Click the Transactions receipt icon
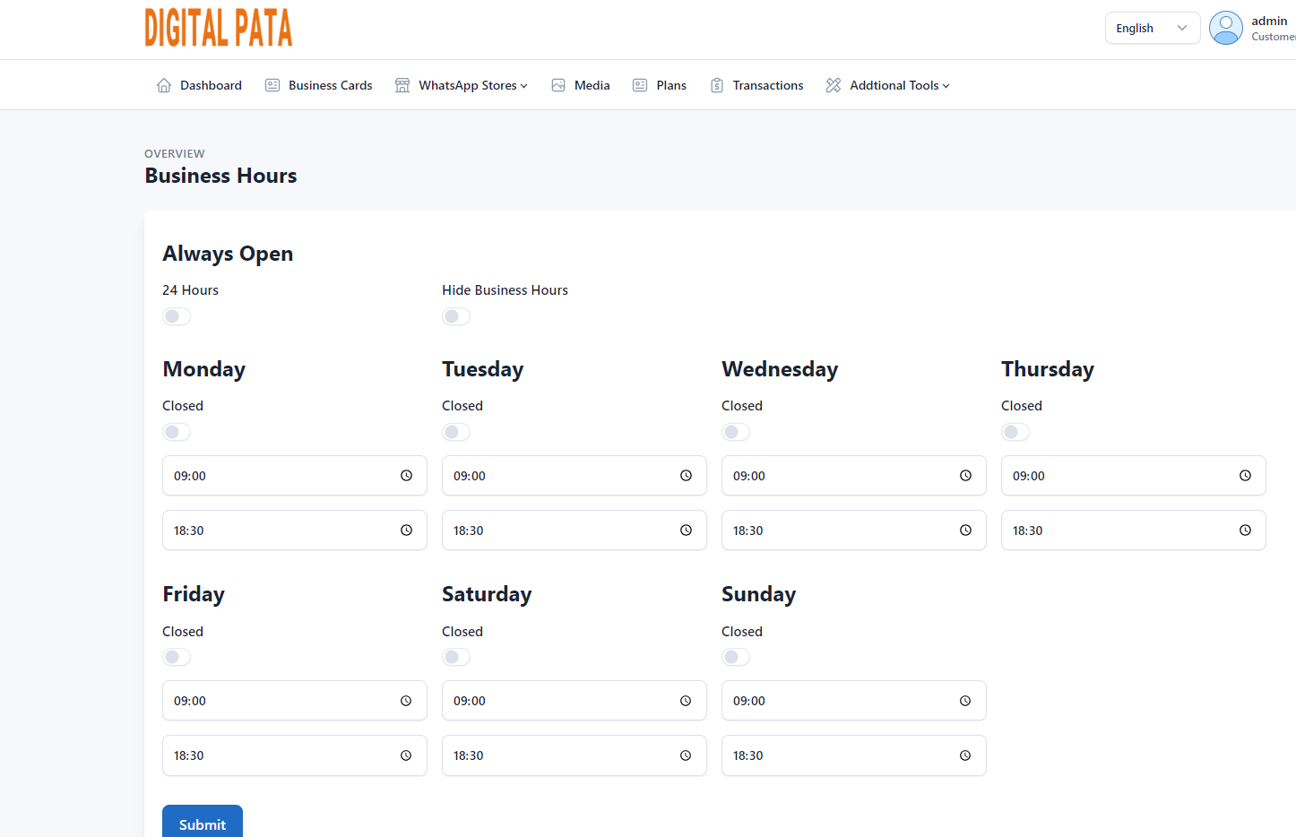The height and width of the screenshot is (837, 1296). [x=717, y=85]
